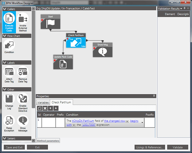This screenshot has width=192, height=153.
Task: Select the Check PartNum condition node
Action: [76, 40]
